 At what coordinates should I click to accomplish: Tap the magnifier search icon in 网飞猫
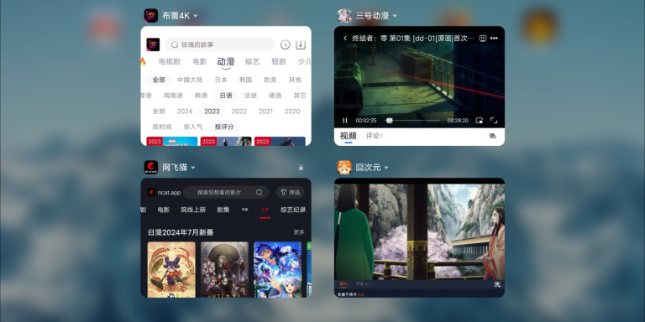(x=260, y=192)
